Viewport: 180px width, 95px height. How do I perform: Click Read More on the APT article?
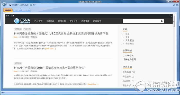tap(93, 84)
